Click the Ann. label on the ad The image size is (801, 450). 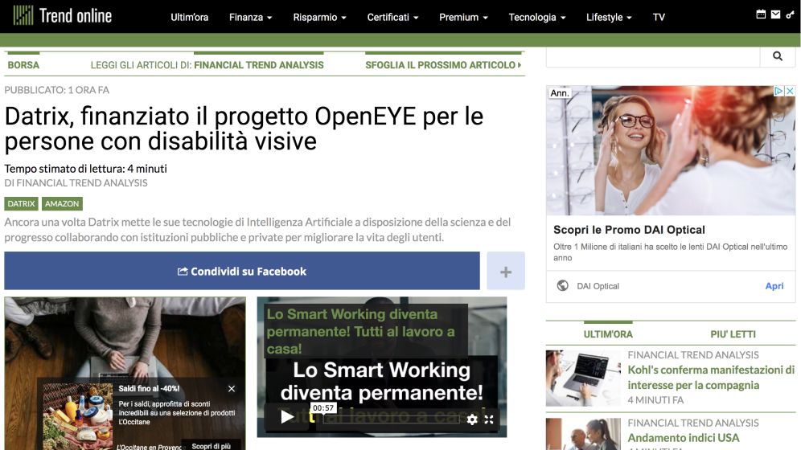pos(560,93)
